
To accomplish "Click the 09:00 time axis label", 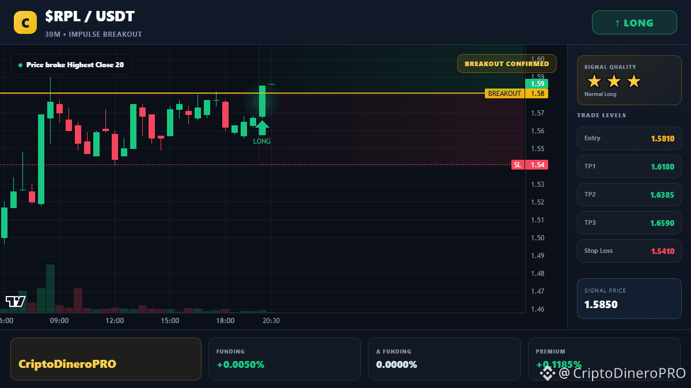I will (x=59, y=321).
